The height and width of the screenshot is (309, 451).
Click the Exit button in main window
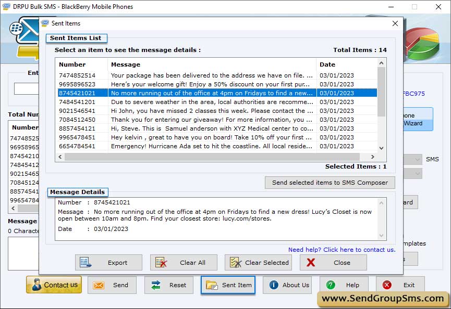point(400,285)
